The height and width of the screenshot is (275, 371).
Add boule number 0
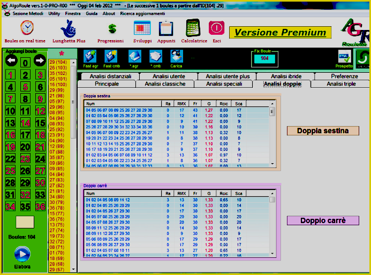point(25,63)
